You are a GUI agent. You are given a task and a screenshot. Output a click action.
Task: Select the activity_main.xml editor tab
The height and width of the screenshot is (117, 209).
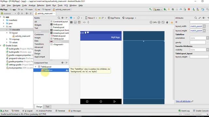tap(45, 14)
